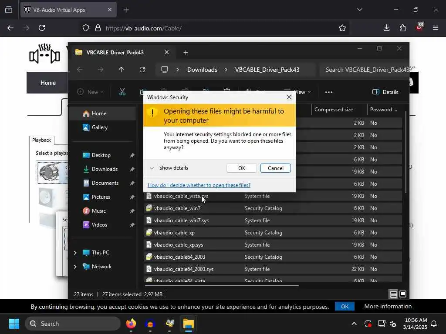
Task: Select file vbaudio_cable_win7.sys
Action: tap(273, 220)
